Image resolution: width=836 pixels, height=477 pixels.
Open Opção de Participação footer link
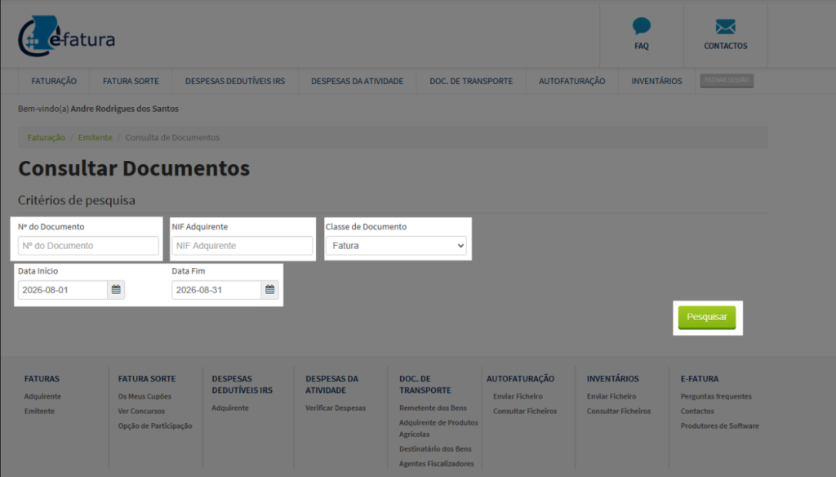click(x=155, y=426)
